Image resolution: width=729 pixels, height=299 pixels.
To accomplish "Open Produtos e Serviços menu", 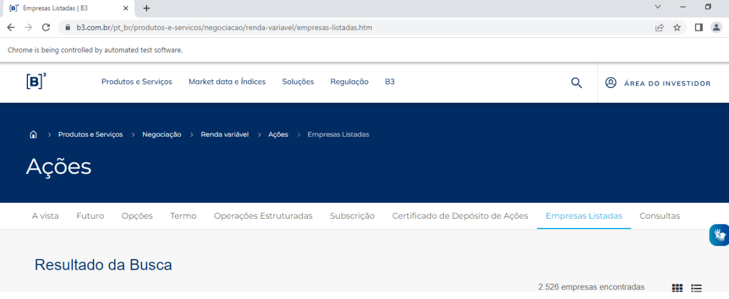I will pyautogui.click(x=137, y=81).
